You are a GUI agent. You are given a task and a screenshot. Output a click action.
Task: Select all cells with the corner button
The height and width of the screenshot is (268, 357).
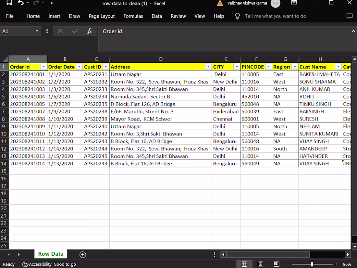pos(5,59)
